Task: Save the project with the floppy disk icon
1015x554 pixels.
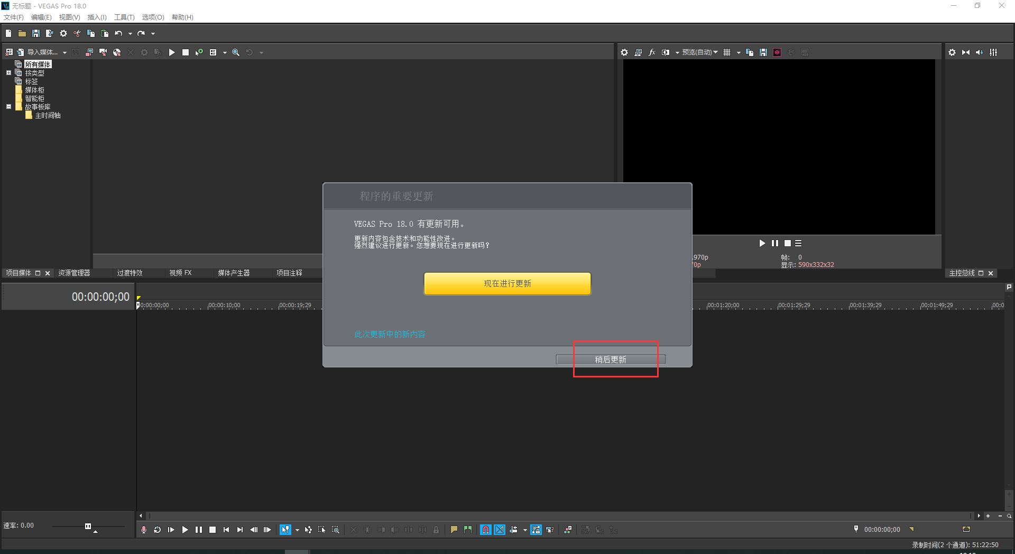Action: (36, 33)
